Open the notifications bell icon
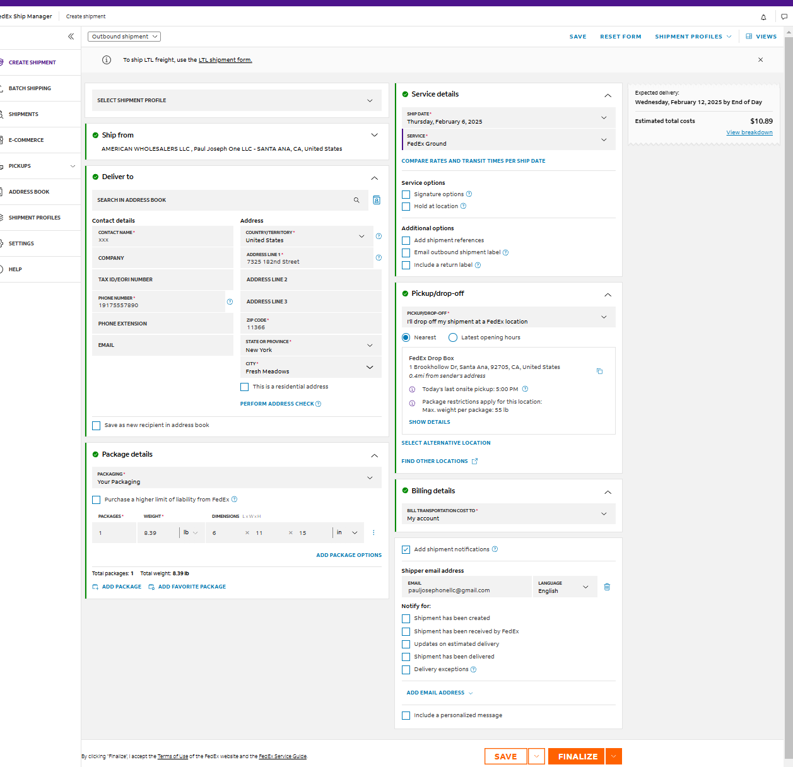The image size is (793, 767). pyautogui.click(x=763, y=17)
